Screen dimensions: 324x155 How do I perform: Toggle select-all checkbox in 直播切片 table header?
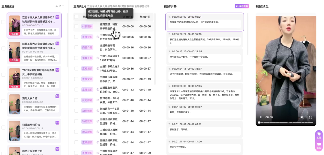point(76,17)
